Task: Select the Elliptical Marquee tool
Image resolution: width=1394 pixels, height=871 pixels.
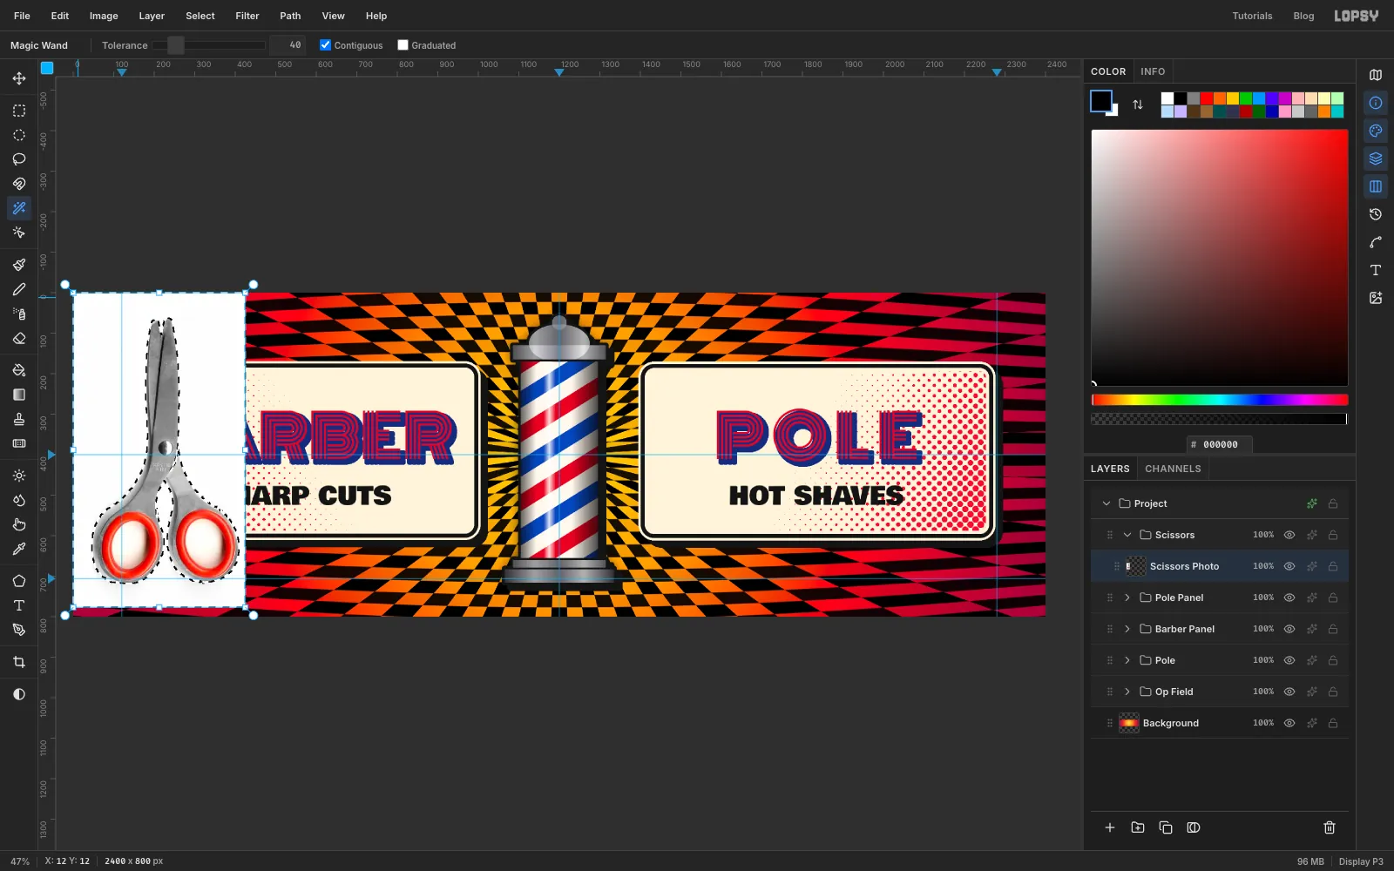Action: [19, 135]
